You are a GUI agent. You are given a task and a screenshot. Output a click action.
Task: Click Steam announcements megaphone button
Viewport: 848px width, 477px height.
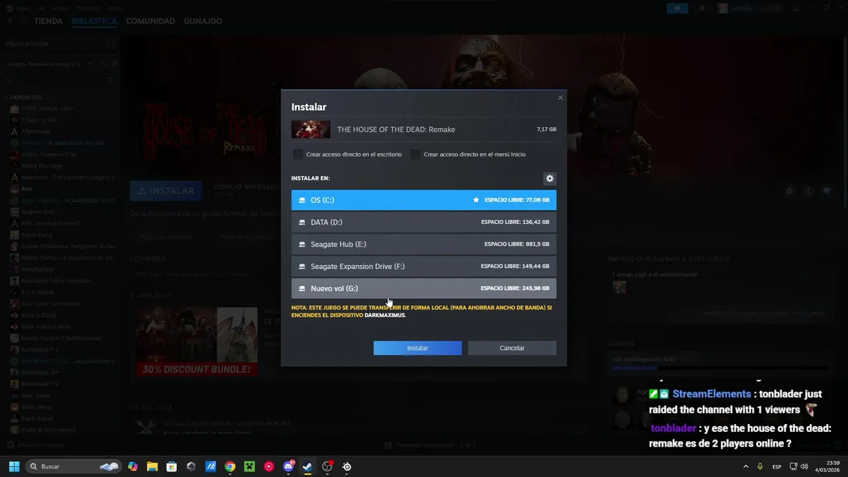point(677,8)
